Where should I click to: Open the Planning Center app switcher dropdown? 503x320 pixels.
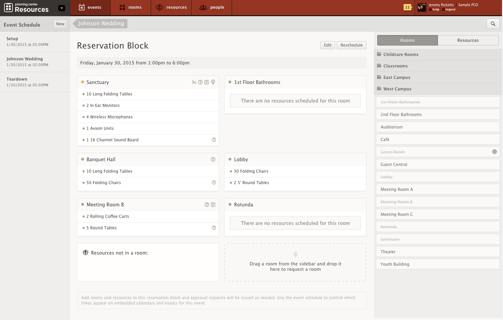pyautogui.click(x=61, y=8)
